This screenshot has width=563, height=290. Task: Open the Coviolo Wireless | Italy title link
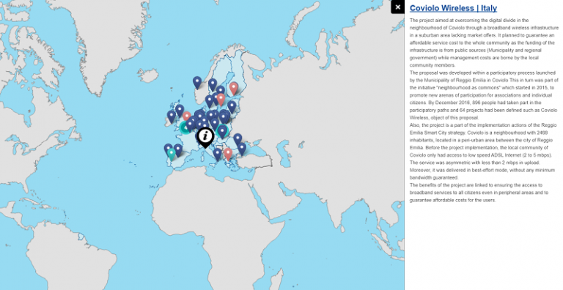(x=453, y=8)
